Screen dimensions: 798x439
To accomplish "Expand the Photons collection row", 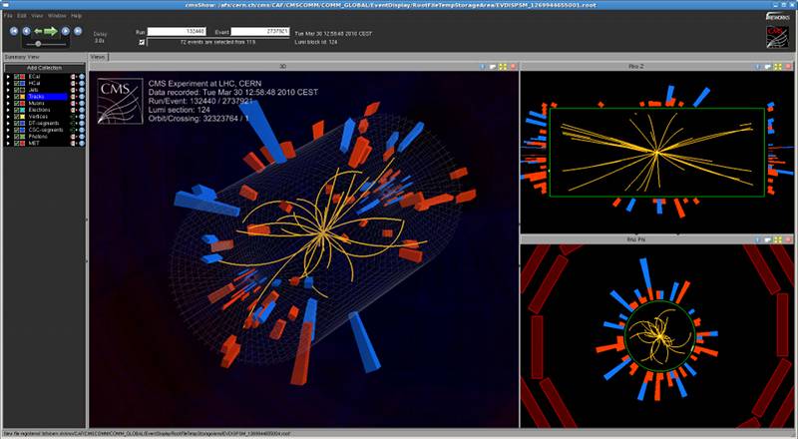I will (x=8, y=137).
